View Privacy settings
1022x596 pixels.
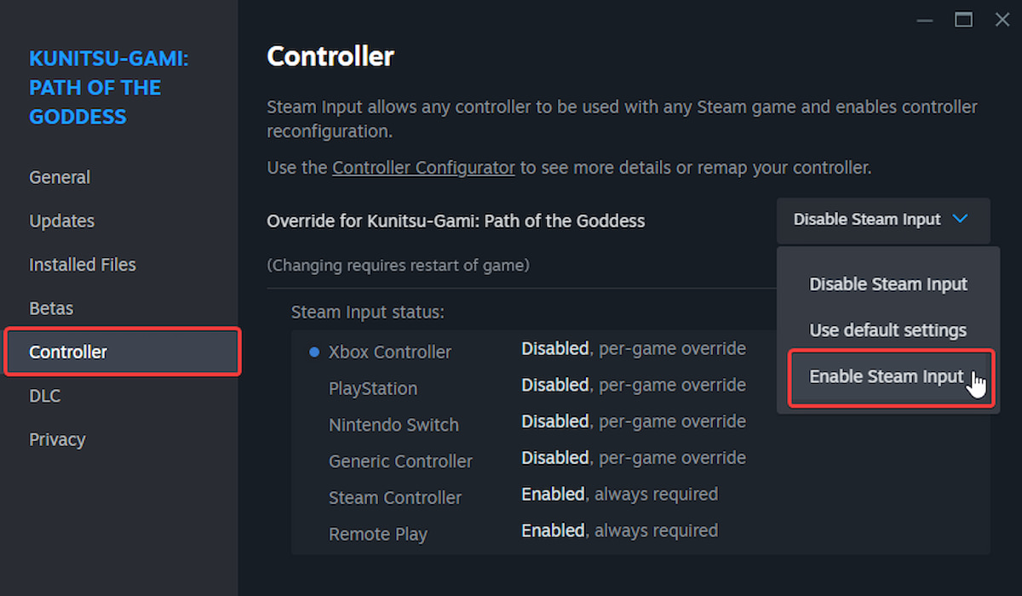click(x=57, y=439)
